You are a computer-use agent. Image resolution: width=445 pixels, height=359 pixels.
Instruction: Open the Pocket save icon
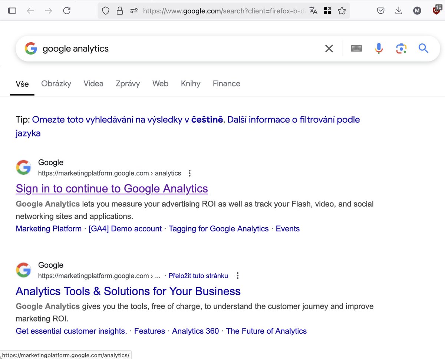[x=380, y=11]
